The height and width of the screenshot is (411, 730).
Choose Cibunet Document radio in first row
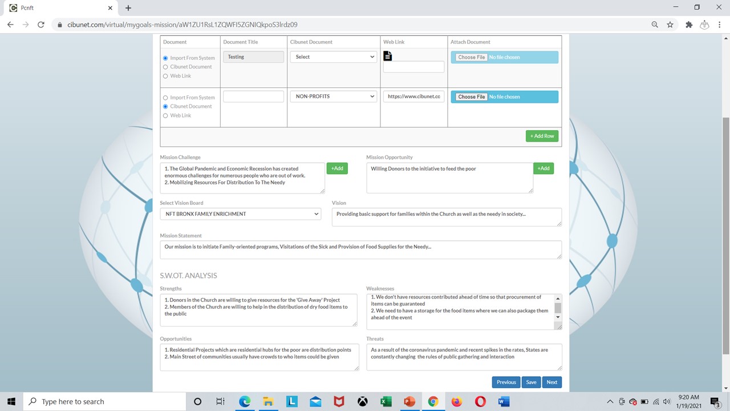[x=165, y=67]
